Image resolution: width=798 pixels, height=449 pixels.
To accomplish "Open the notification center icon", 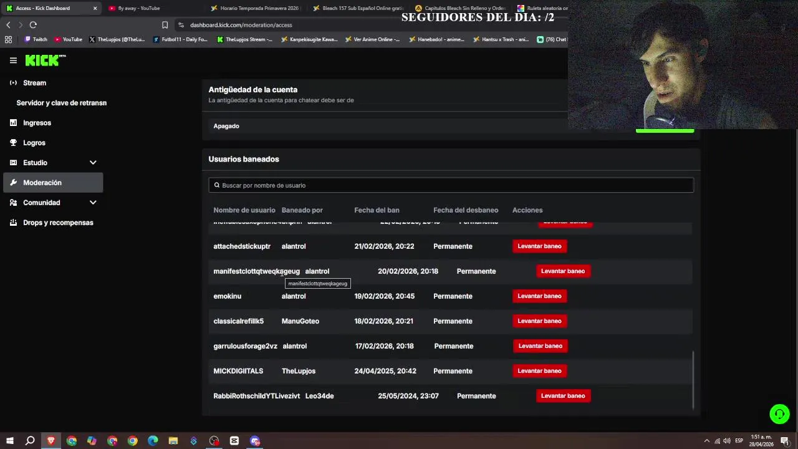I will coord(784,441).
